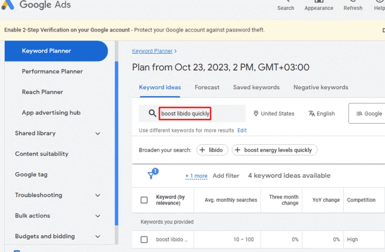The image size is (385, 252).
Task: Click the Edit link for keywords
Action: 242,130
